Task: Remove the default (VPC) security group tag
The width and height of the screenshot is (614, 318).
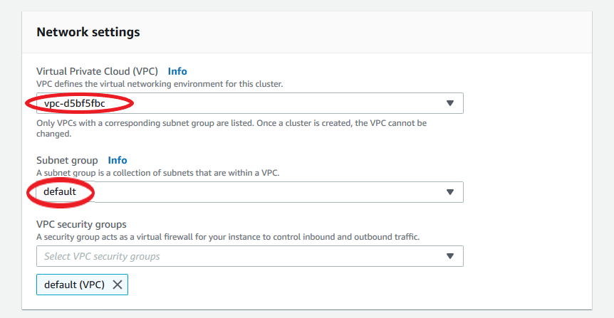Action: pyautogui.click(x=118, y=285)
